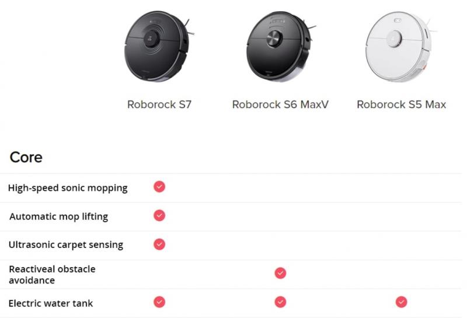467x318 pixels.
Task: Click S6 MaxV checkmark for Electric water tank
Action: click(x=280, y=302)
